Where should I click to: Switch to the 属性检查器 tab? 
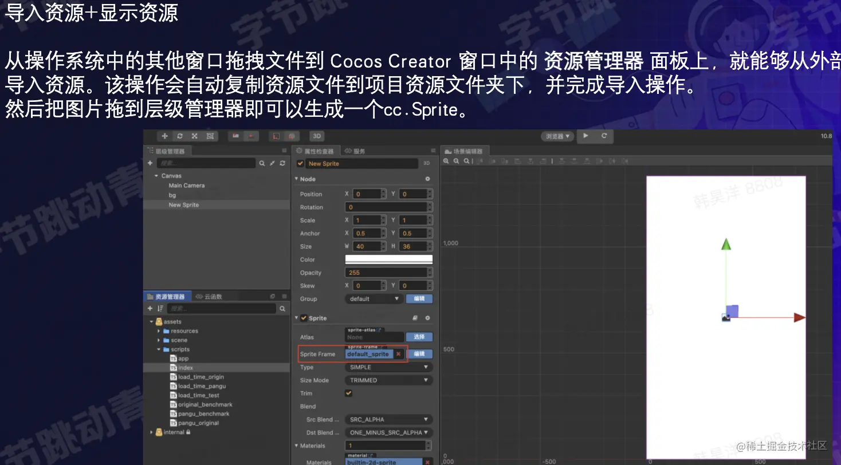click(316, 151)
